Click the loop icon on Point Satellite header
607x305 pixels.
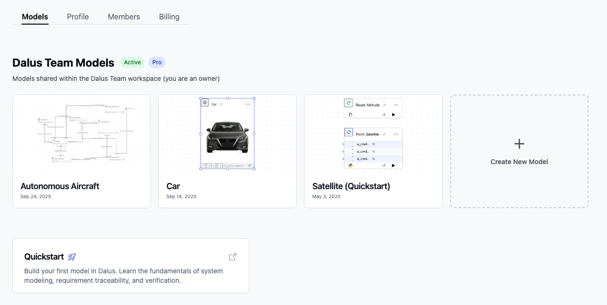click(x=348, y=132)
